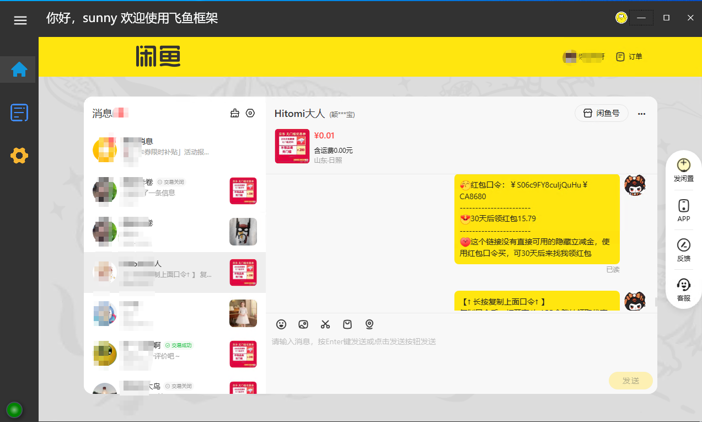The height and width of the screenshot is (422, 702).
Task: Open the three-dot more options menu
Action: 641,114
